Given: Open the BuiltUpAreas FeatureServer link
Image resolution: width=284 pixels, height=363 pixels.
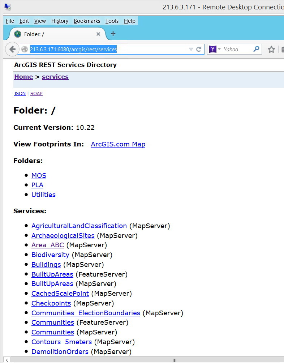Looking at the screenshot, I should (52, 274).
